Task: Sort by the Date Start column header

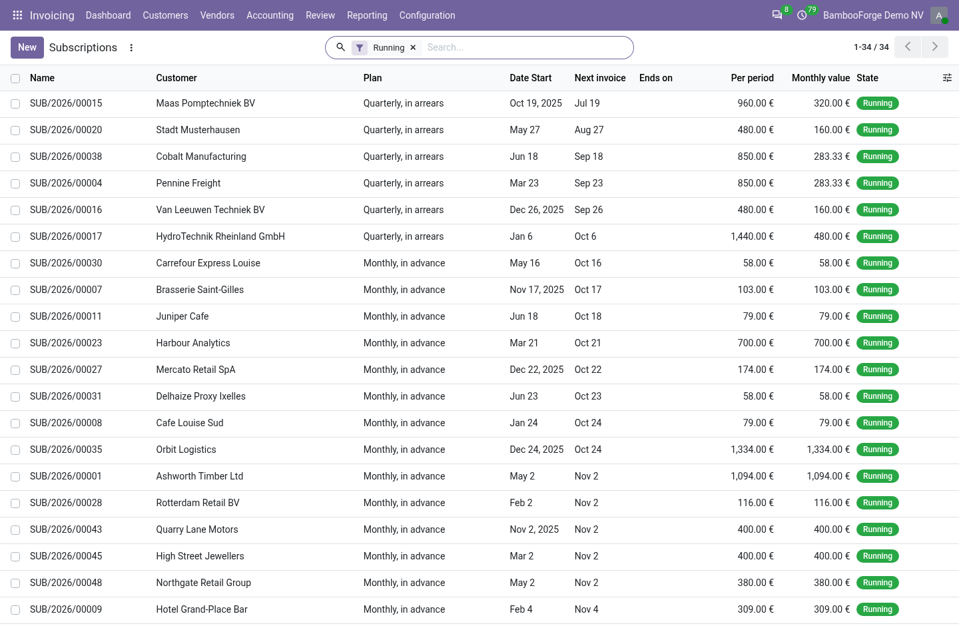Action: coord(531,78)
